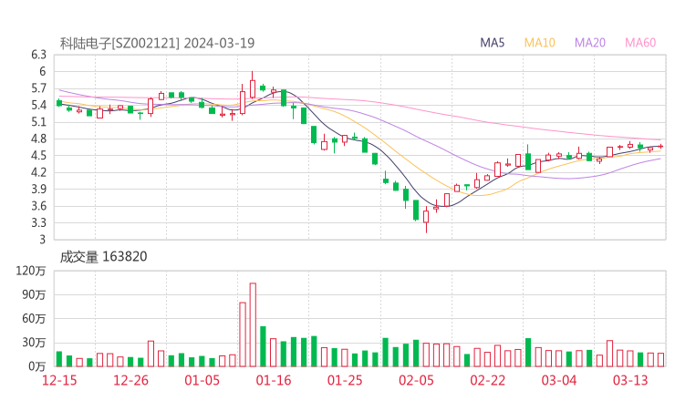Screen dimensions: 675x401
Task: Click the 02-22 date axis label
Action: pos(487,380)
